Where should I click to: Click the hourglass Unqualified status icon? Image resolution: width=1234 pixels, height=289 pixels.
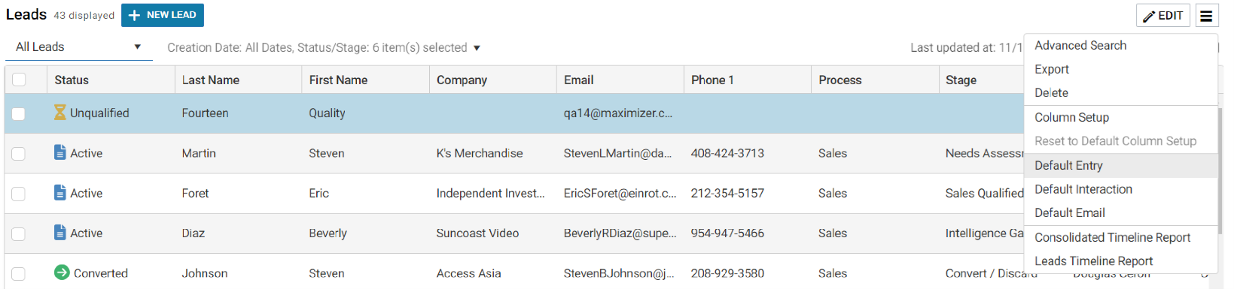point(60,113)
